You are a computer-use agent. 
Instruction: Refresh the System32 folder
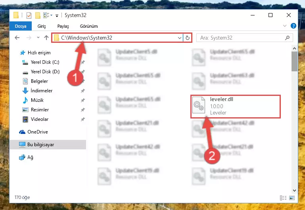click(188, 38)
